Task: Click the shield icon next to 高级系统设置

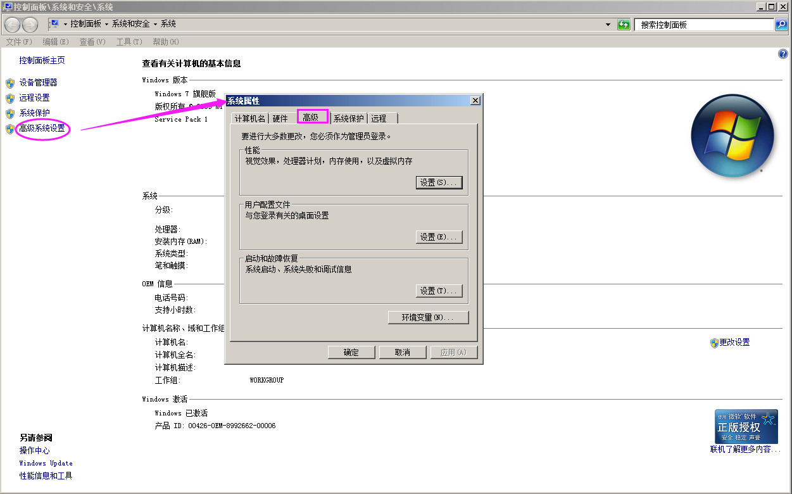Action: [9, 129]
